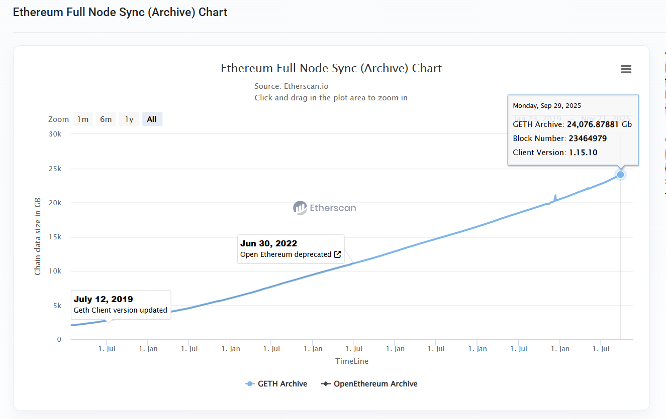
Task: Click external link icon beside Open Ethereum deprecated
Action: 337,254
